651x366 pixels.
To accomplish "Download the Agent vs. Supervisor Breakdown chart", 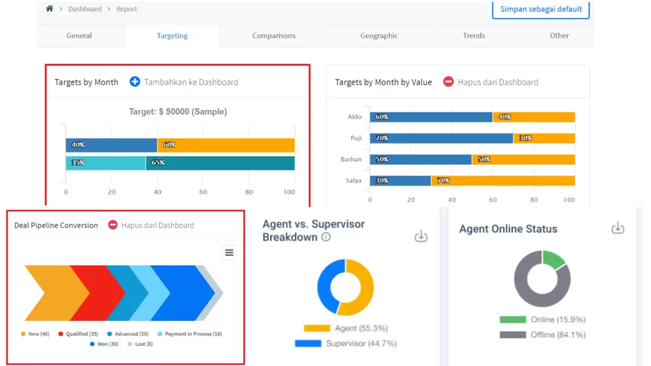I will [421, 236].
